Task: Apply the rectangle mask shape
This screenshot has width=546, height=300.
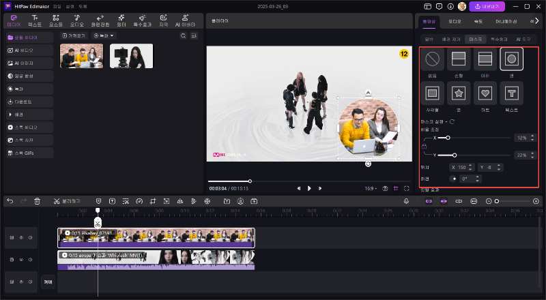Action: coord(432,93)
